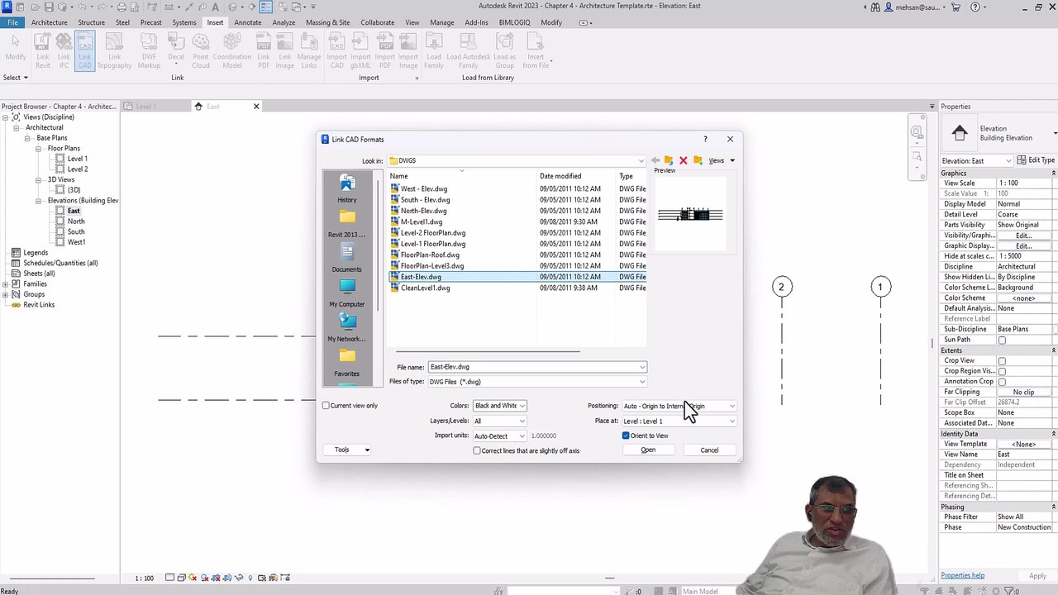Viewport: 1058px width, 595px height.
Task: Select FloorPlan-Roof.dwg file
Action: click(429, 255)
